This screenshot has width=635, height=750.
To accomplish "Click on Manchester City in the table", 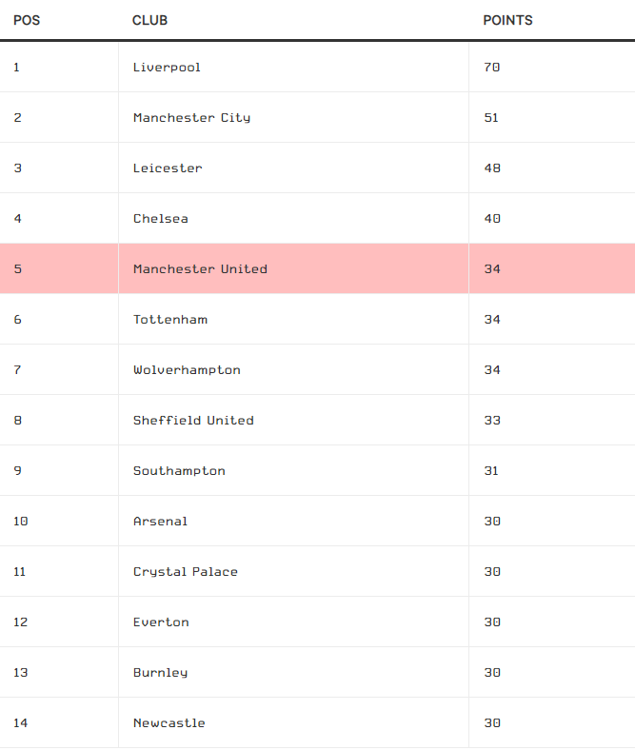I will (x=191, y=118).
